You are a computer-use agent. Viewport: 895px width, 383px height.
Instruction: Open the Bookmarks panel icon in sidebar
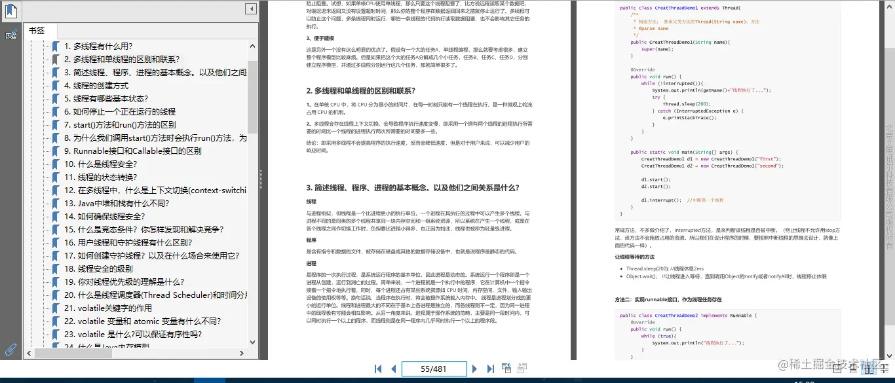click(x=11, y=10)
